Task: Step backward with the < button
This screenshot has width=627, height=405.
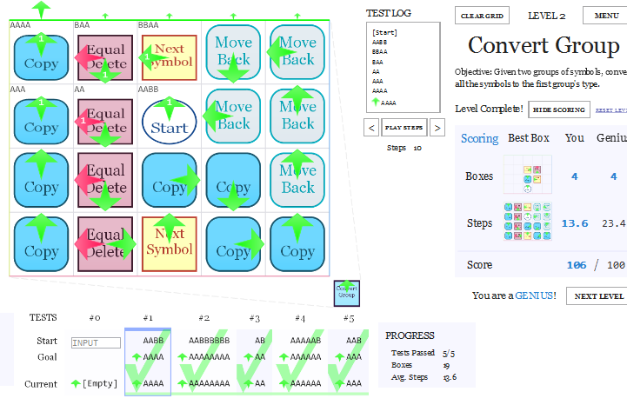Action: (x=371, y=128)
